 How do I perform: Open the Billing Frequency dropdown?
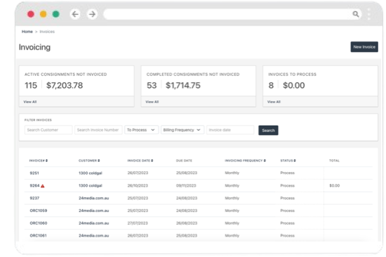[182, 130]
